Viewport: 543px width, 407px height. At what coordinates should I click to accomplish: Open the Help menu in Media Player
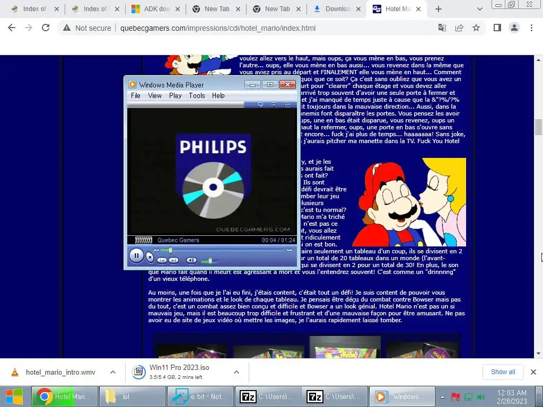pyautogui.click(x=218, y=95)
